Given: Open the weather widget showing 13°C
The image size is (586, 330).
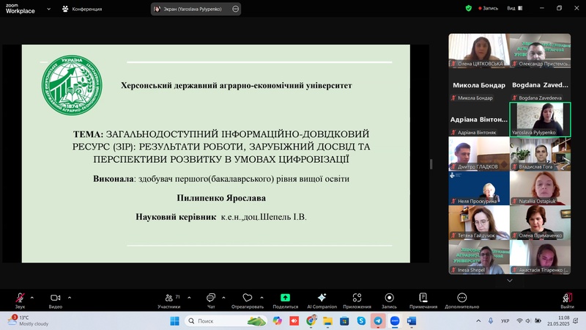Looking at the screenshot, I should point(28,320).
